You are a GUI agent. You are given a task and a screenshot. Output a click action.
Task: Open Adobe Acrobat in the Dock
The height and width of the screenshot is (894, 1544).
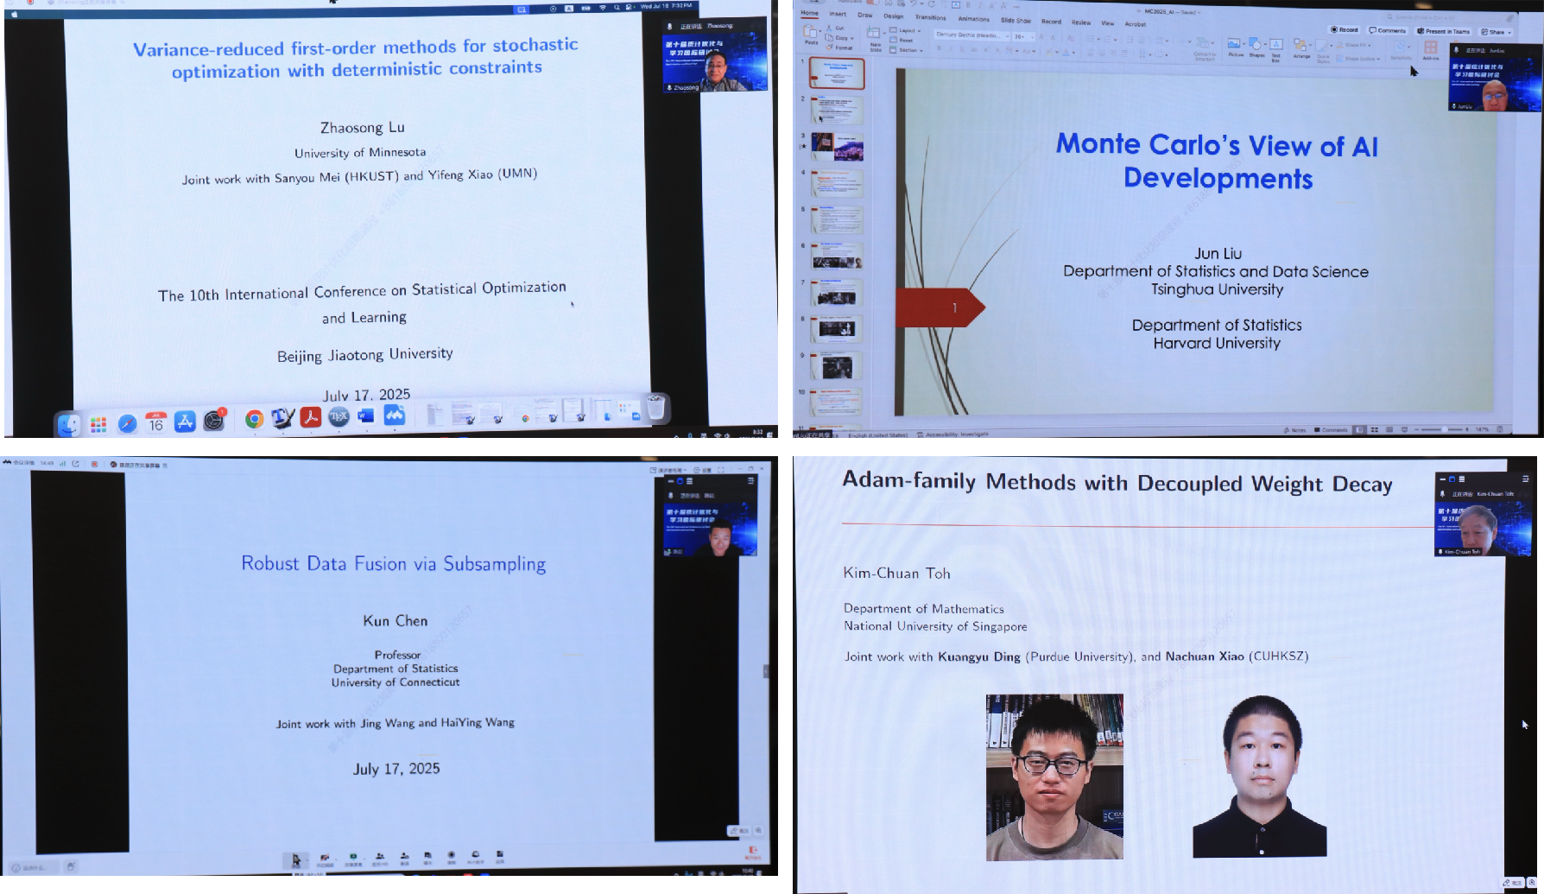[310, 418]
